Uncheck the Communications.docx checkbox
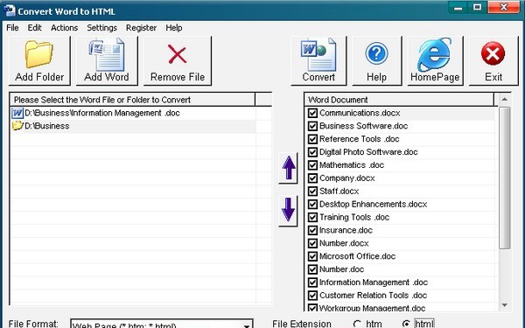 [312, 113]
